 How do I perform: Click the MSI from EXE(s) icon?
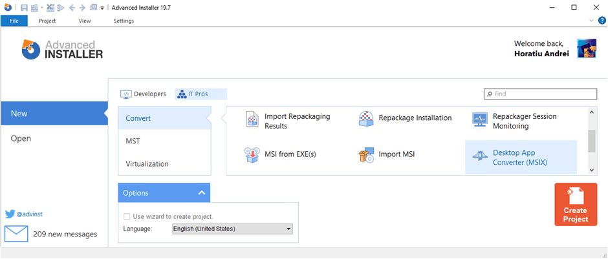pyautogui.click(x=252, y=155)
